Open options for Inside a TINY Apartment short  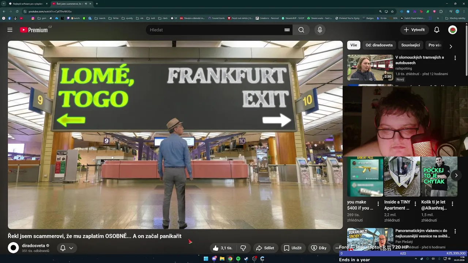pyautogui.click(x=415, y=204)
